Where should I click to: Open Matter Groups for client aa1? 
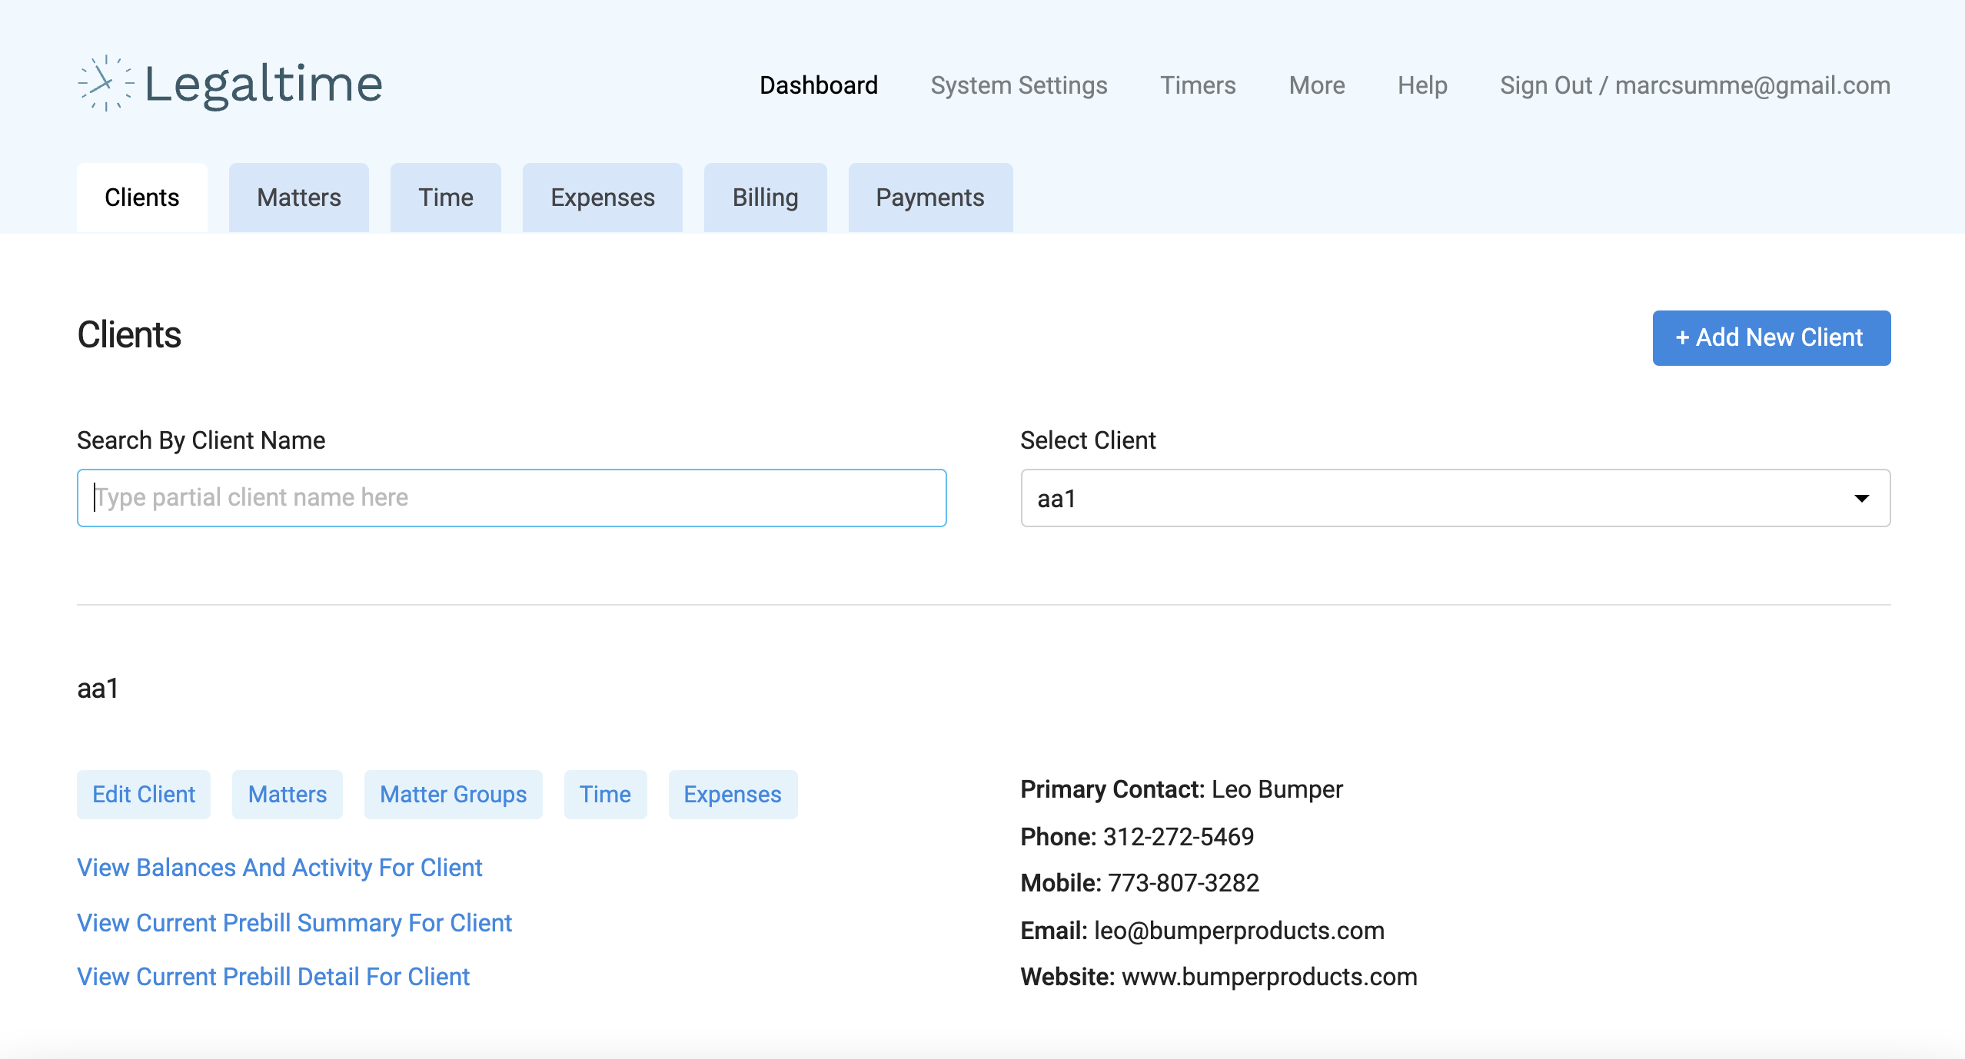click(x=452, y=795)
